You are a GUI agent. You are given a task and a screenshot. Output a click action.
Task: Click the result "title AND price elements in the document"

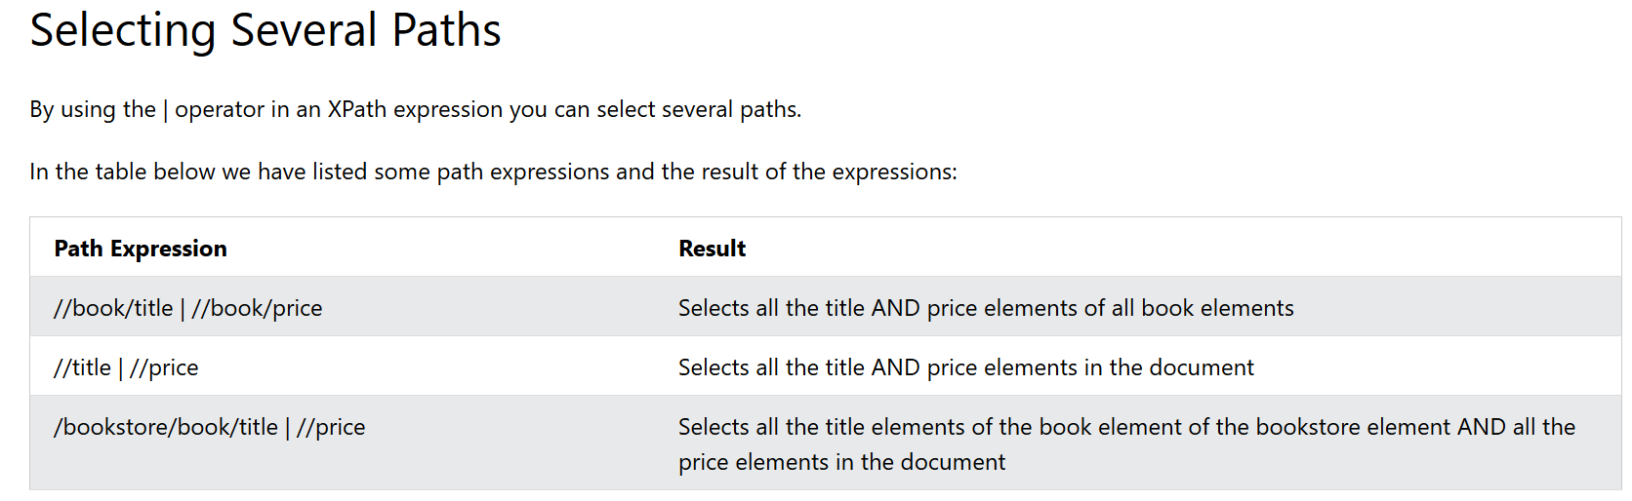[965, 367]
